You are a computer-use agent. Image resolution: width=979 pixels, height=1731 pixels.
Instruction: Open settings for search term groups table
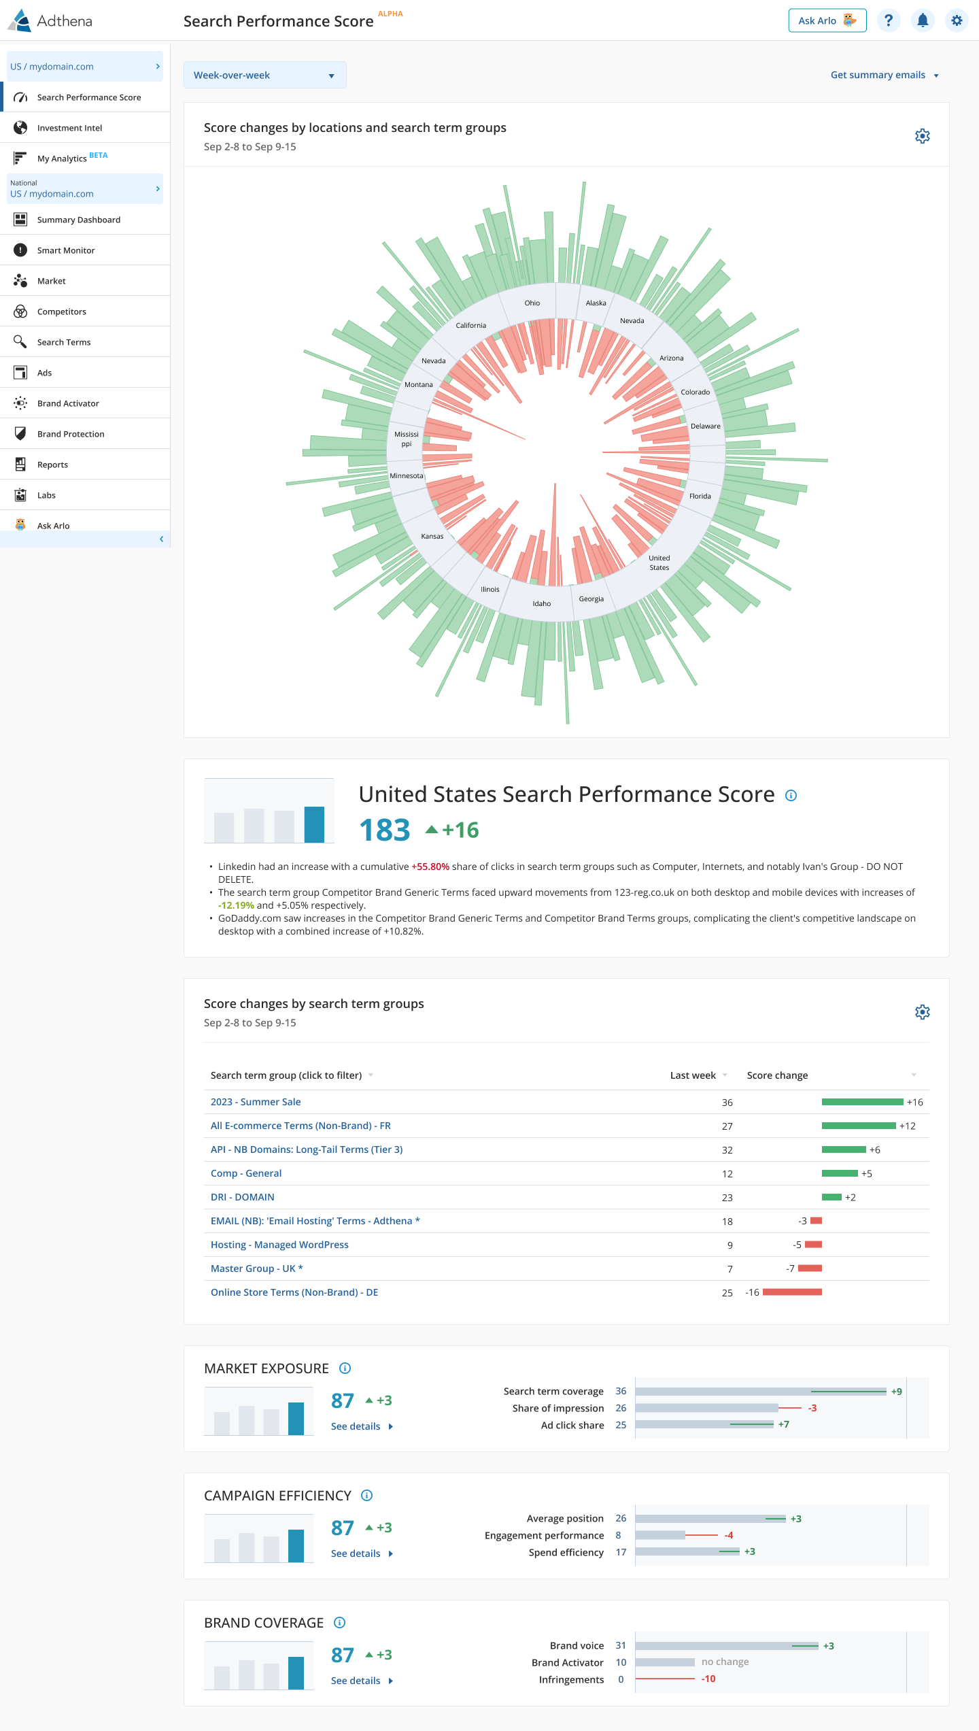pyautogui.click(x=922, y=1012)
